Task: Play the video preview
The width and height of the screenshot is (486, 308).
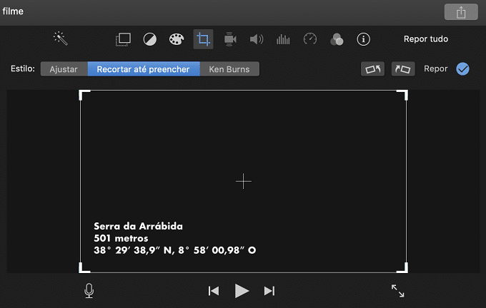Action: (x=242, y=291)
